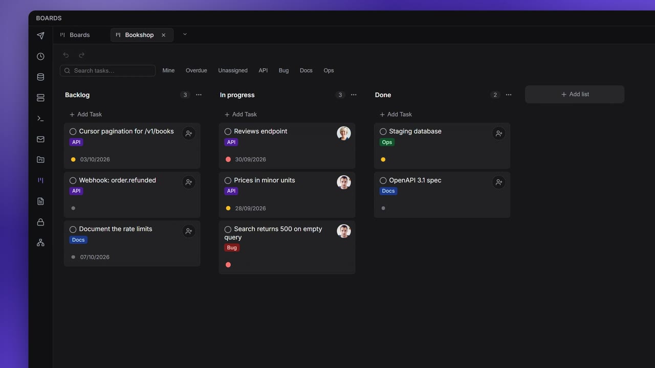Add Task to In progress list

coord(241,114)
